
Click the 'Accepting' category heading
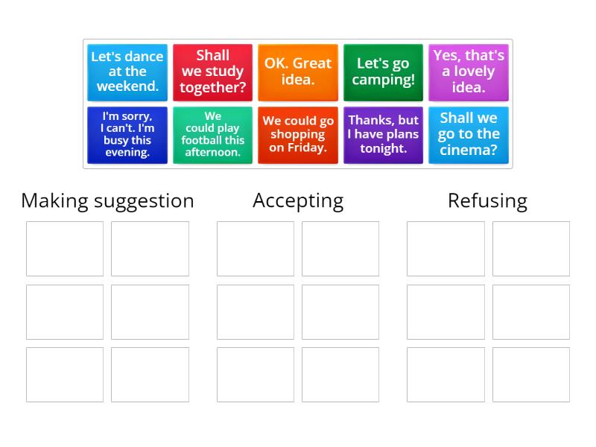tap(298, 200)
